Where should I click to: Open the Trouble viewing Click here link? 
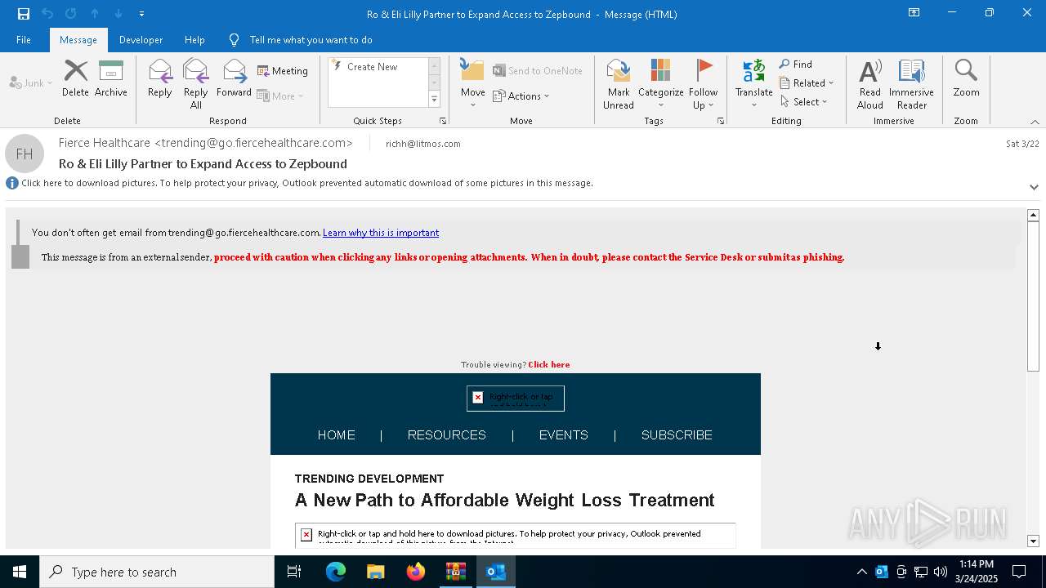click(549, 365)
